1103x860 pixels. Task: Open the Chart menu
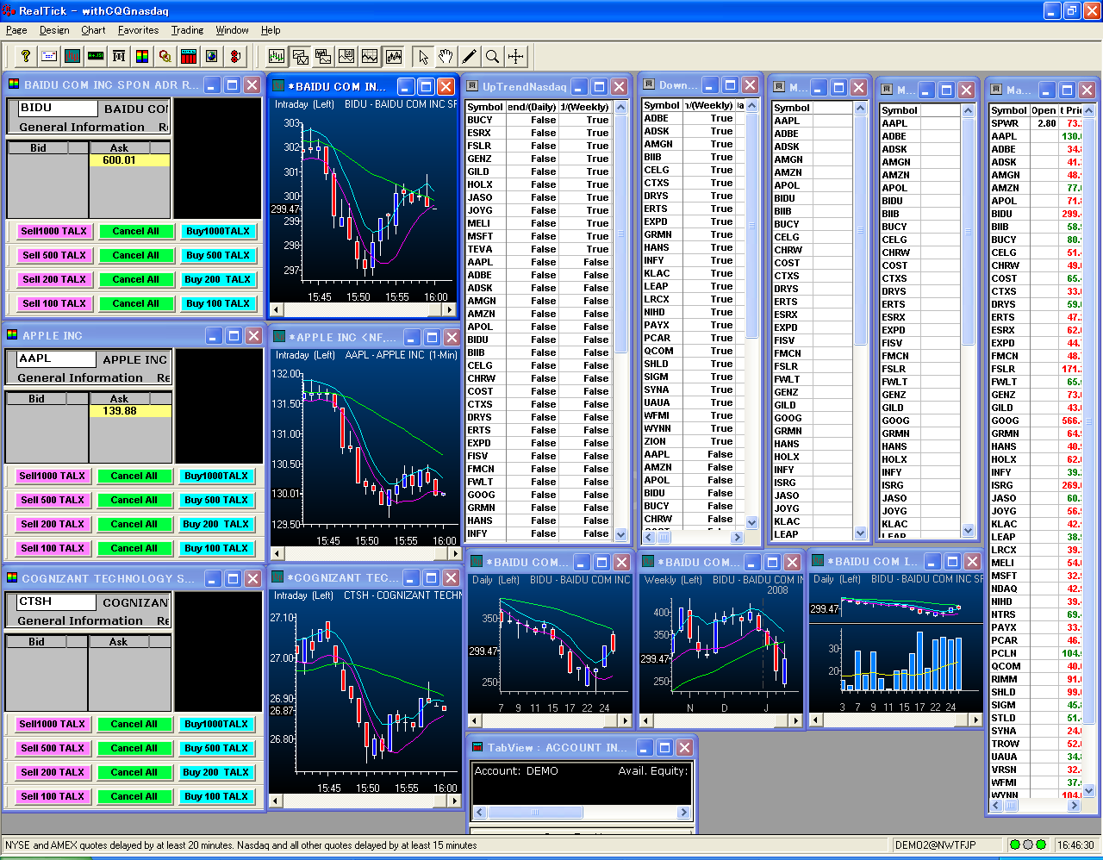(93, 30)
